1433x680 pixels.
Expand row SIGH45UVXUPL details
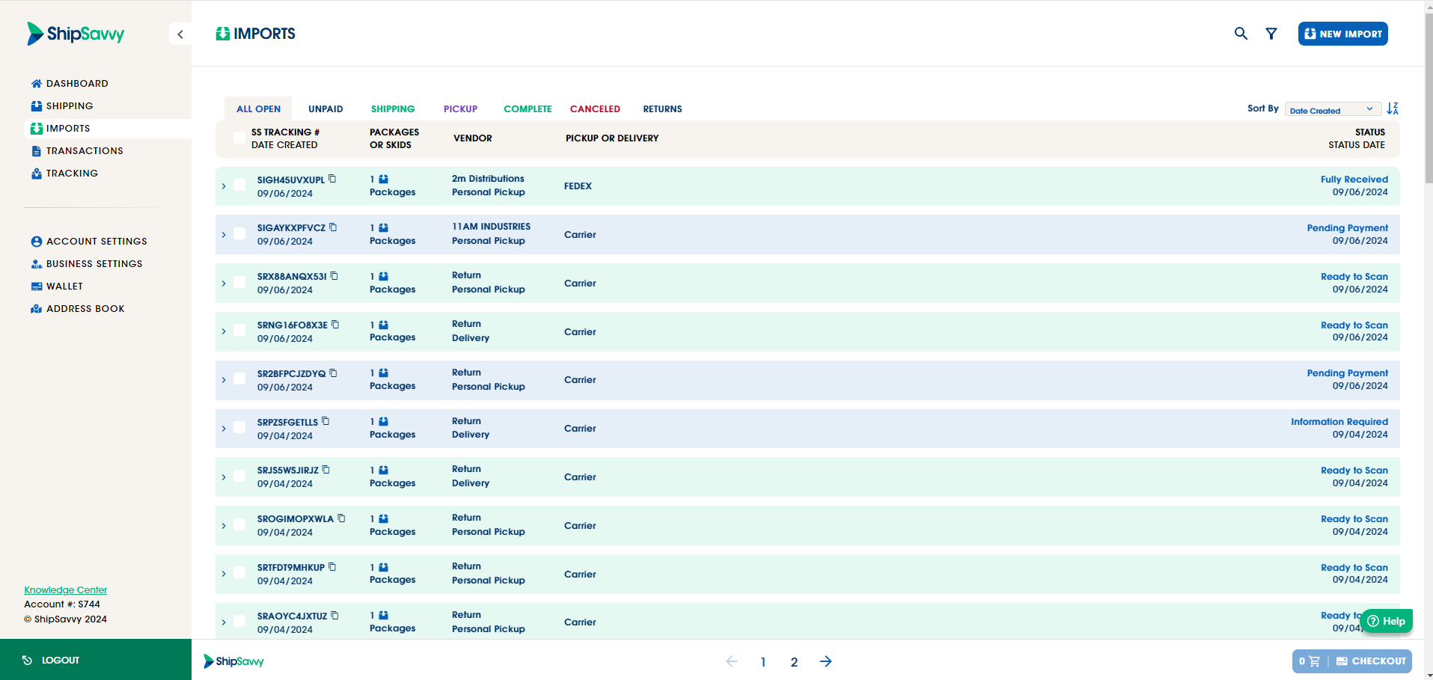pos(224,186)
